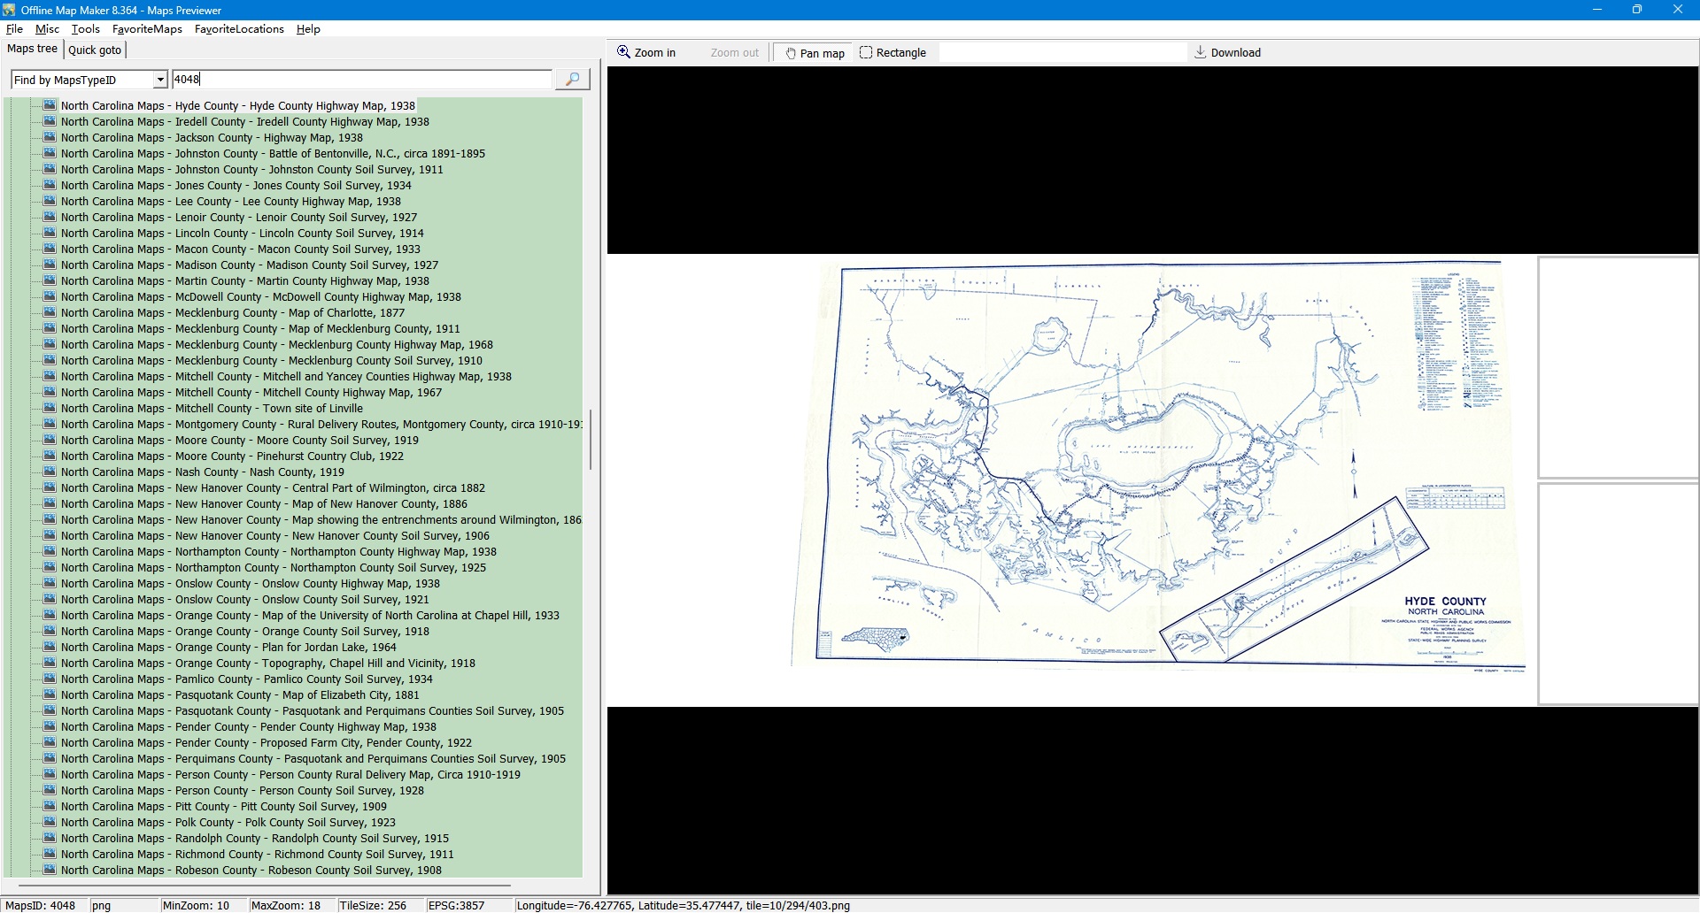Click the Map of Charlotte 1877 entry icon
1700x913 pixels.
click(x=50, y=312)
